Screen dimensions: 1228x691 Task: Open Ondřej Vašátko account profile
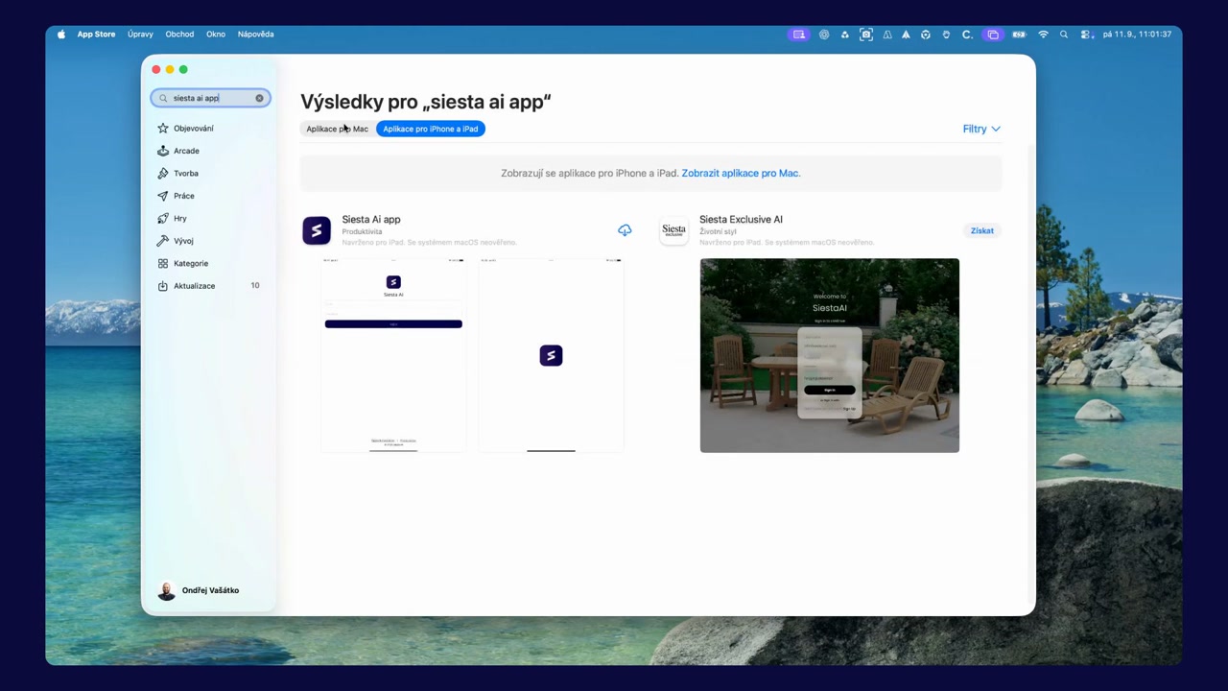coord(200,591)
